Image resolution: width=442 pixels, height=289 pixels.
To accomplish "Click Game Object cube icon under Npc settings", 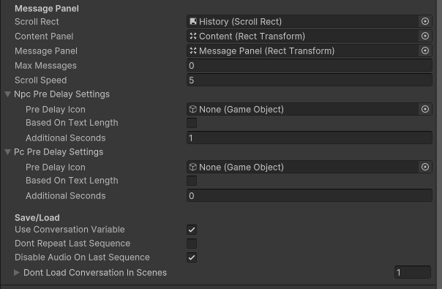I will [193, 109].
